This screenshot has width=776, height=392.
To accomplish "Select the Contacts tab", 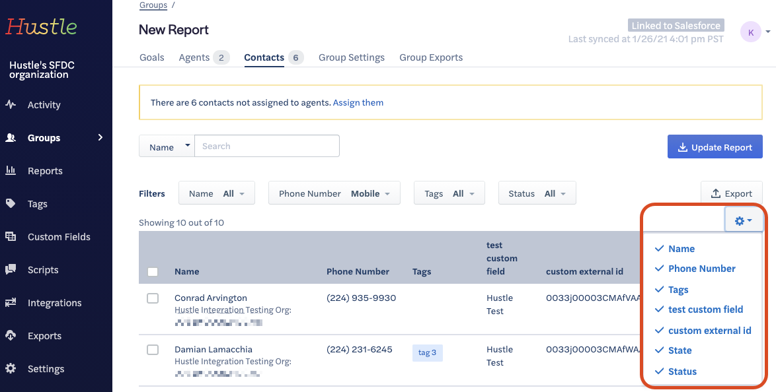I will 274,57.
